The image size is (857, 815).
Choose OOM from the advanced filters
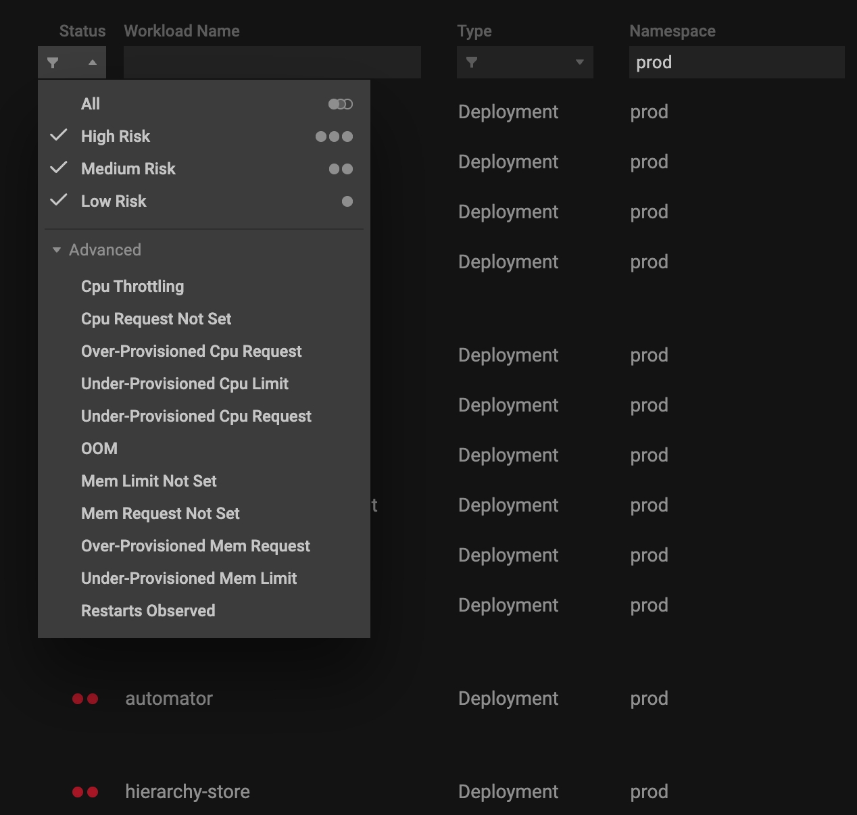[x=99, y=449]
